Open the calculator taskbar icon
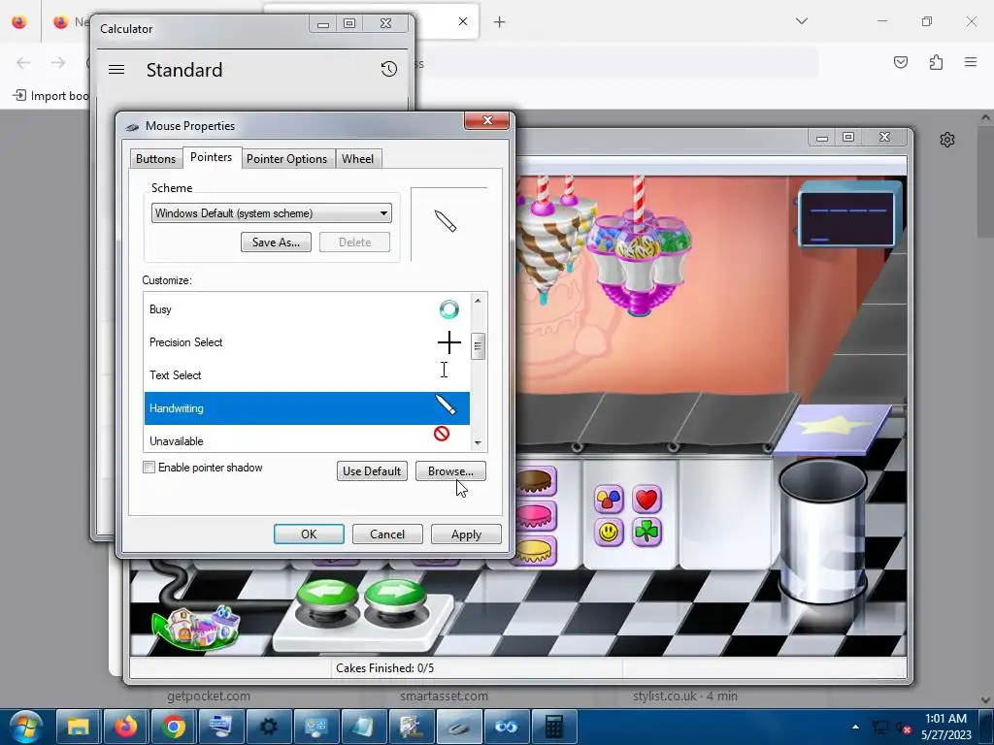Viewport: 994px width, 745px height. (x=554, y=727)
